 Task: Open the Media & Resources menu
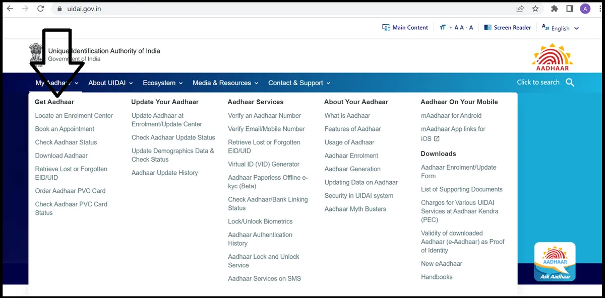(225, 83)
